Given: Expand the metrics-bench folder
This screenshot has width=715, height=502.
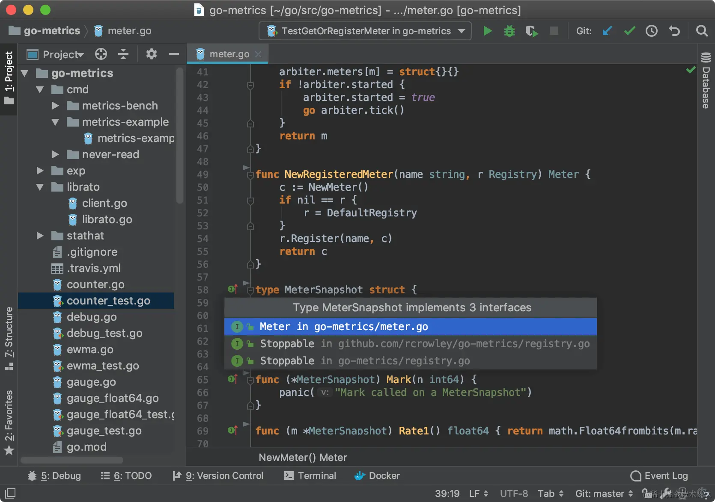Looking at the screenshot, I should (x=56, y=106).
